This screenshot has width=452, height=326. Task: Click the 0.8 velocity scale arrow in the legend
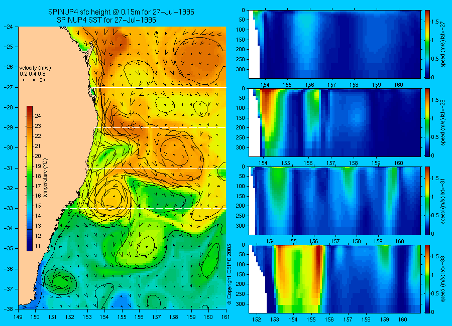(x=43, y=80)
